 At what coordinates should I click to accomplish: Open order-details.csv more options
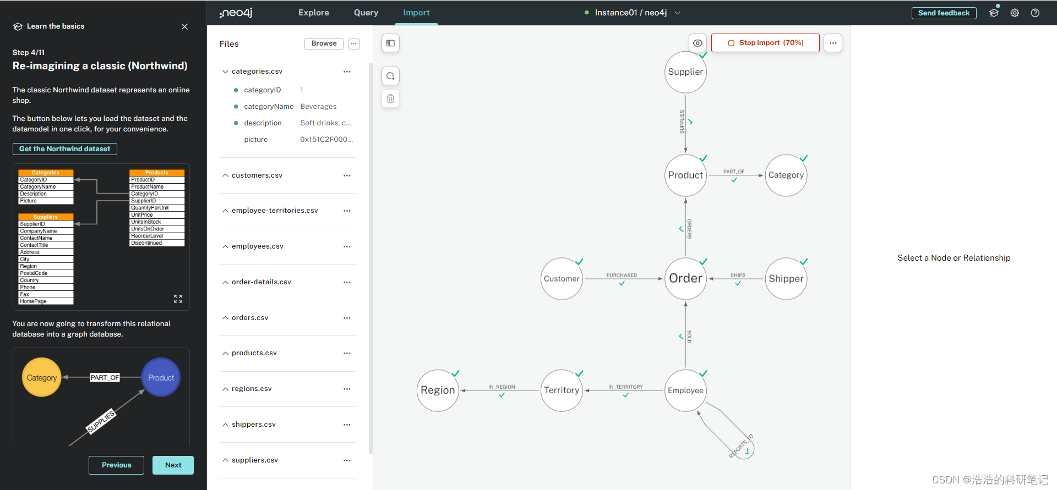347,282
